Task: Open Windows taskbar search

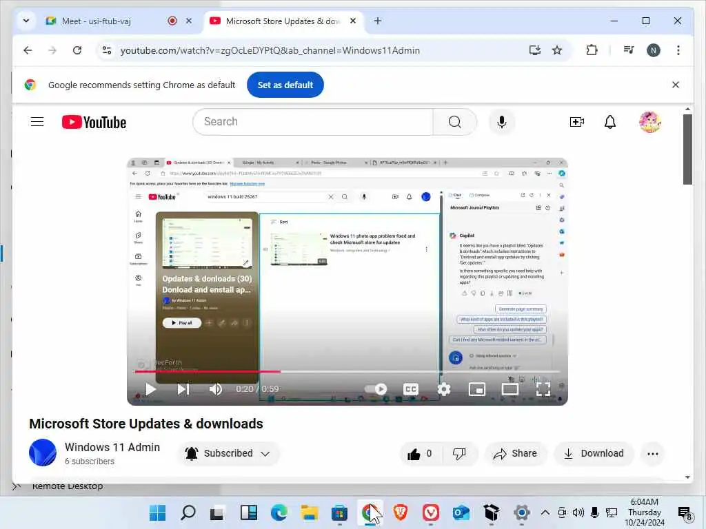Action: (x=188, y=512)
